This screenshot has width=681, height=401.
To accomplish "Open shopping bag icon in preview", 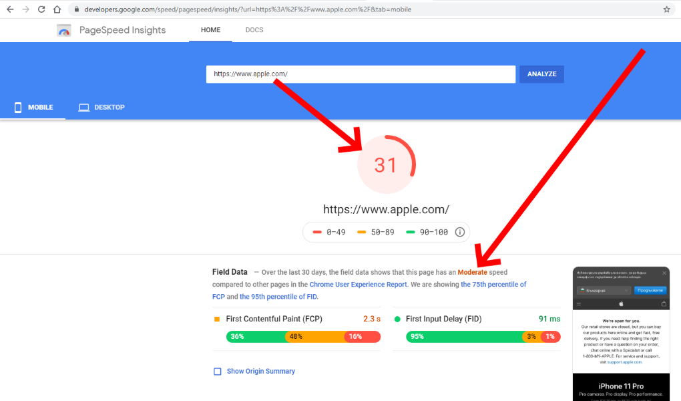I will tap(664, 303).
